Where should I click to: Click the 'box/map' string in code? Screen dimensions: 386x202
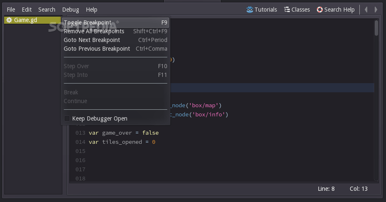[x=204, y=106]
